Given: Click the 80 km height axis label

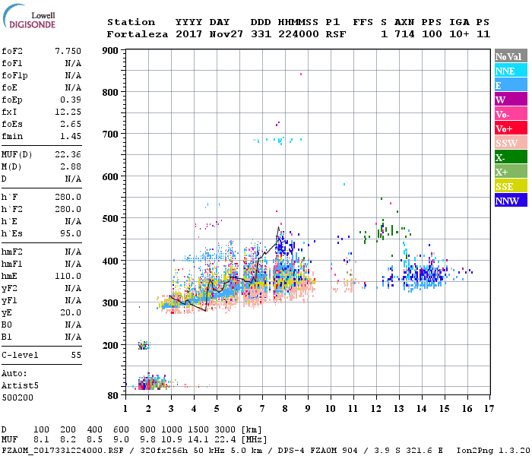Looking at the screenshot, I should pyautogui.click(x=113, y=396).
